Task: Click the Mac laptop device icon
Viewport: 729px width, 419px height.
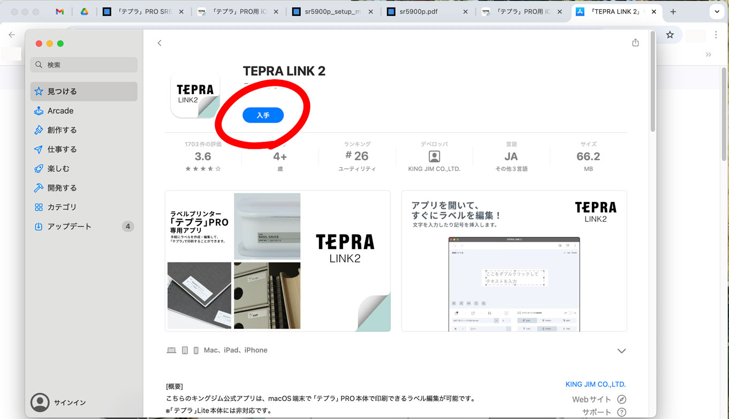Action: tap(171, 350)
